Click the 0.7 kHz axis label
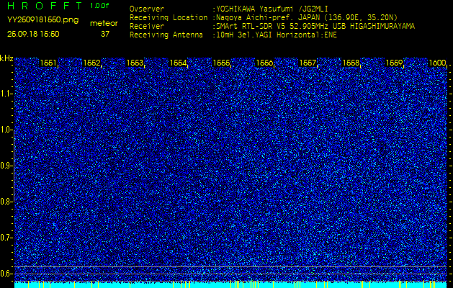Viewport: 453px width, 288px height. 6,238
